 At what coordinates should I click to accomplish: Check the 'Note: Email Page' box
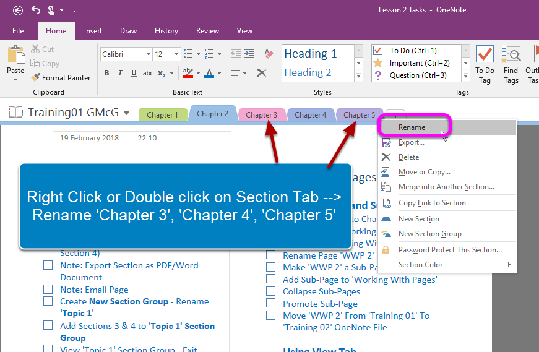(x=48, y=290)
